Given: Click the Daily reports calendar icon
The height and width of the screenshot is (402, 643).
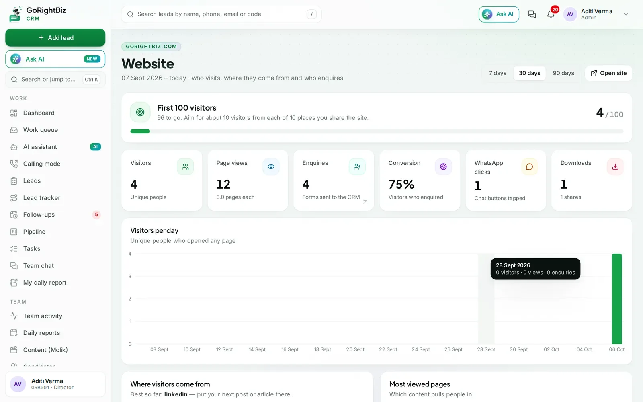Looking at the screenshot, I should tap(14, 333).
